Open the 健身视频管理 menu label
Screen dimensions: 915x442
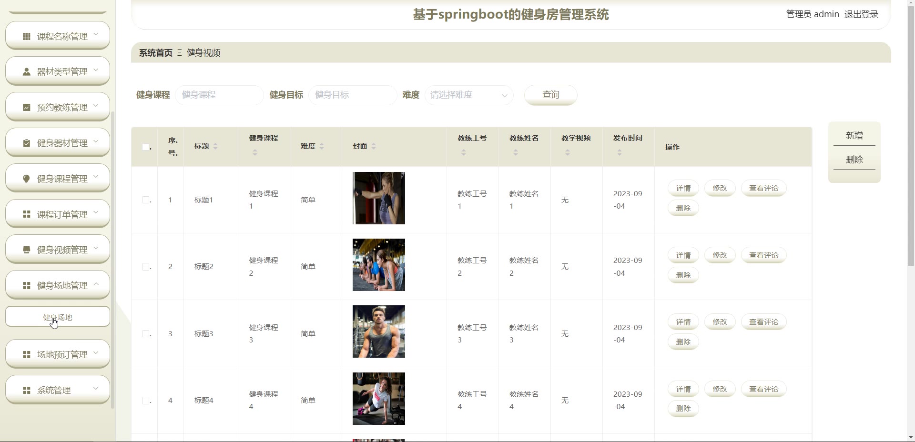[x=62, y=250]
